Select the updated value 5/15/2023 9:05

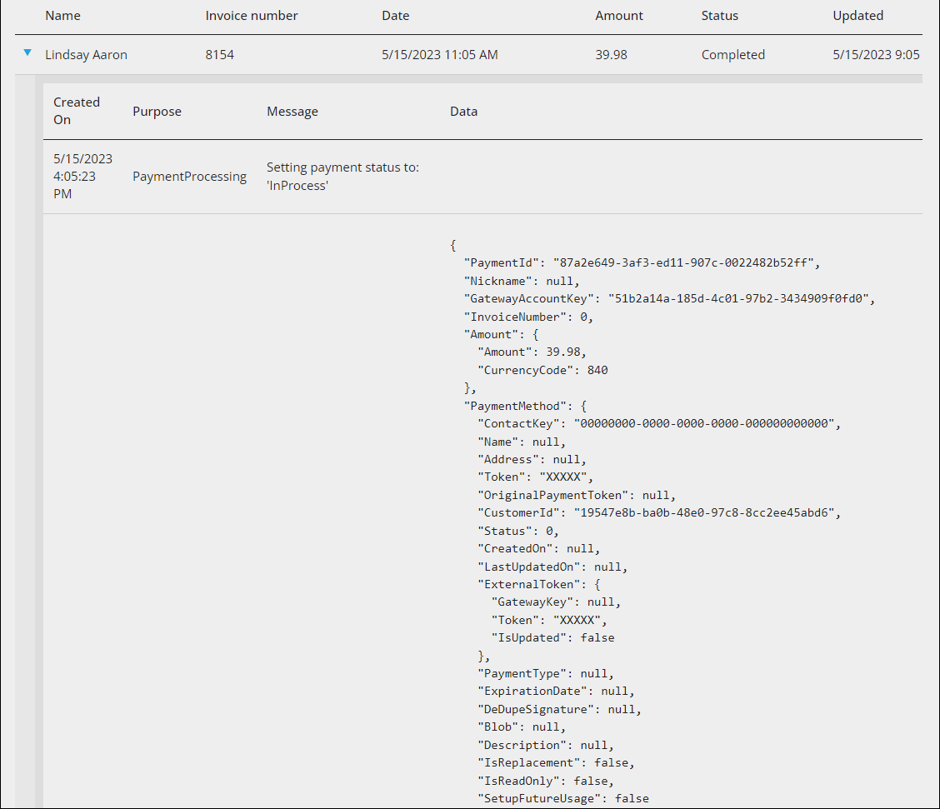876,54
